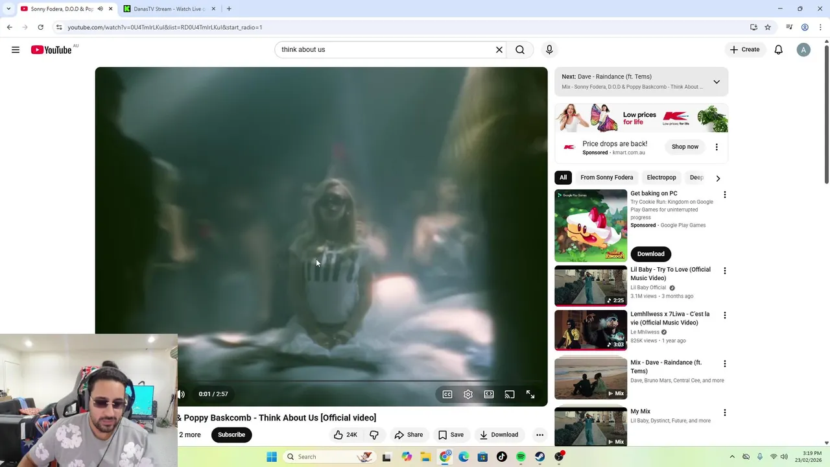Clear the search box with X
Image resolution: width=830 pixels, height=467 pixels.
tap(499, 50)
